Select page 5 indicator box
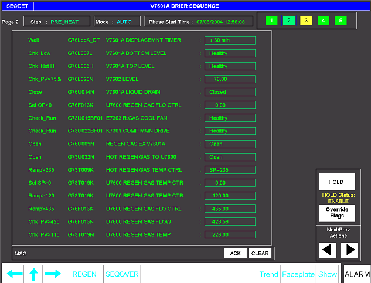This screenshot has width=371, height=283. pyautogui.click(x=341, y=21)
